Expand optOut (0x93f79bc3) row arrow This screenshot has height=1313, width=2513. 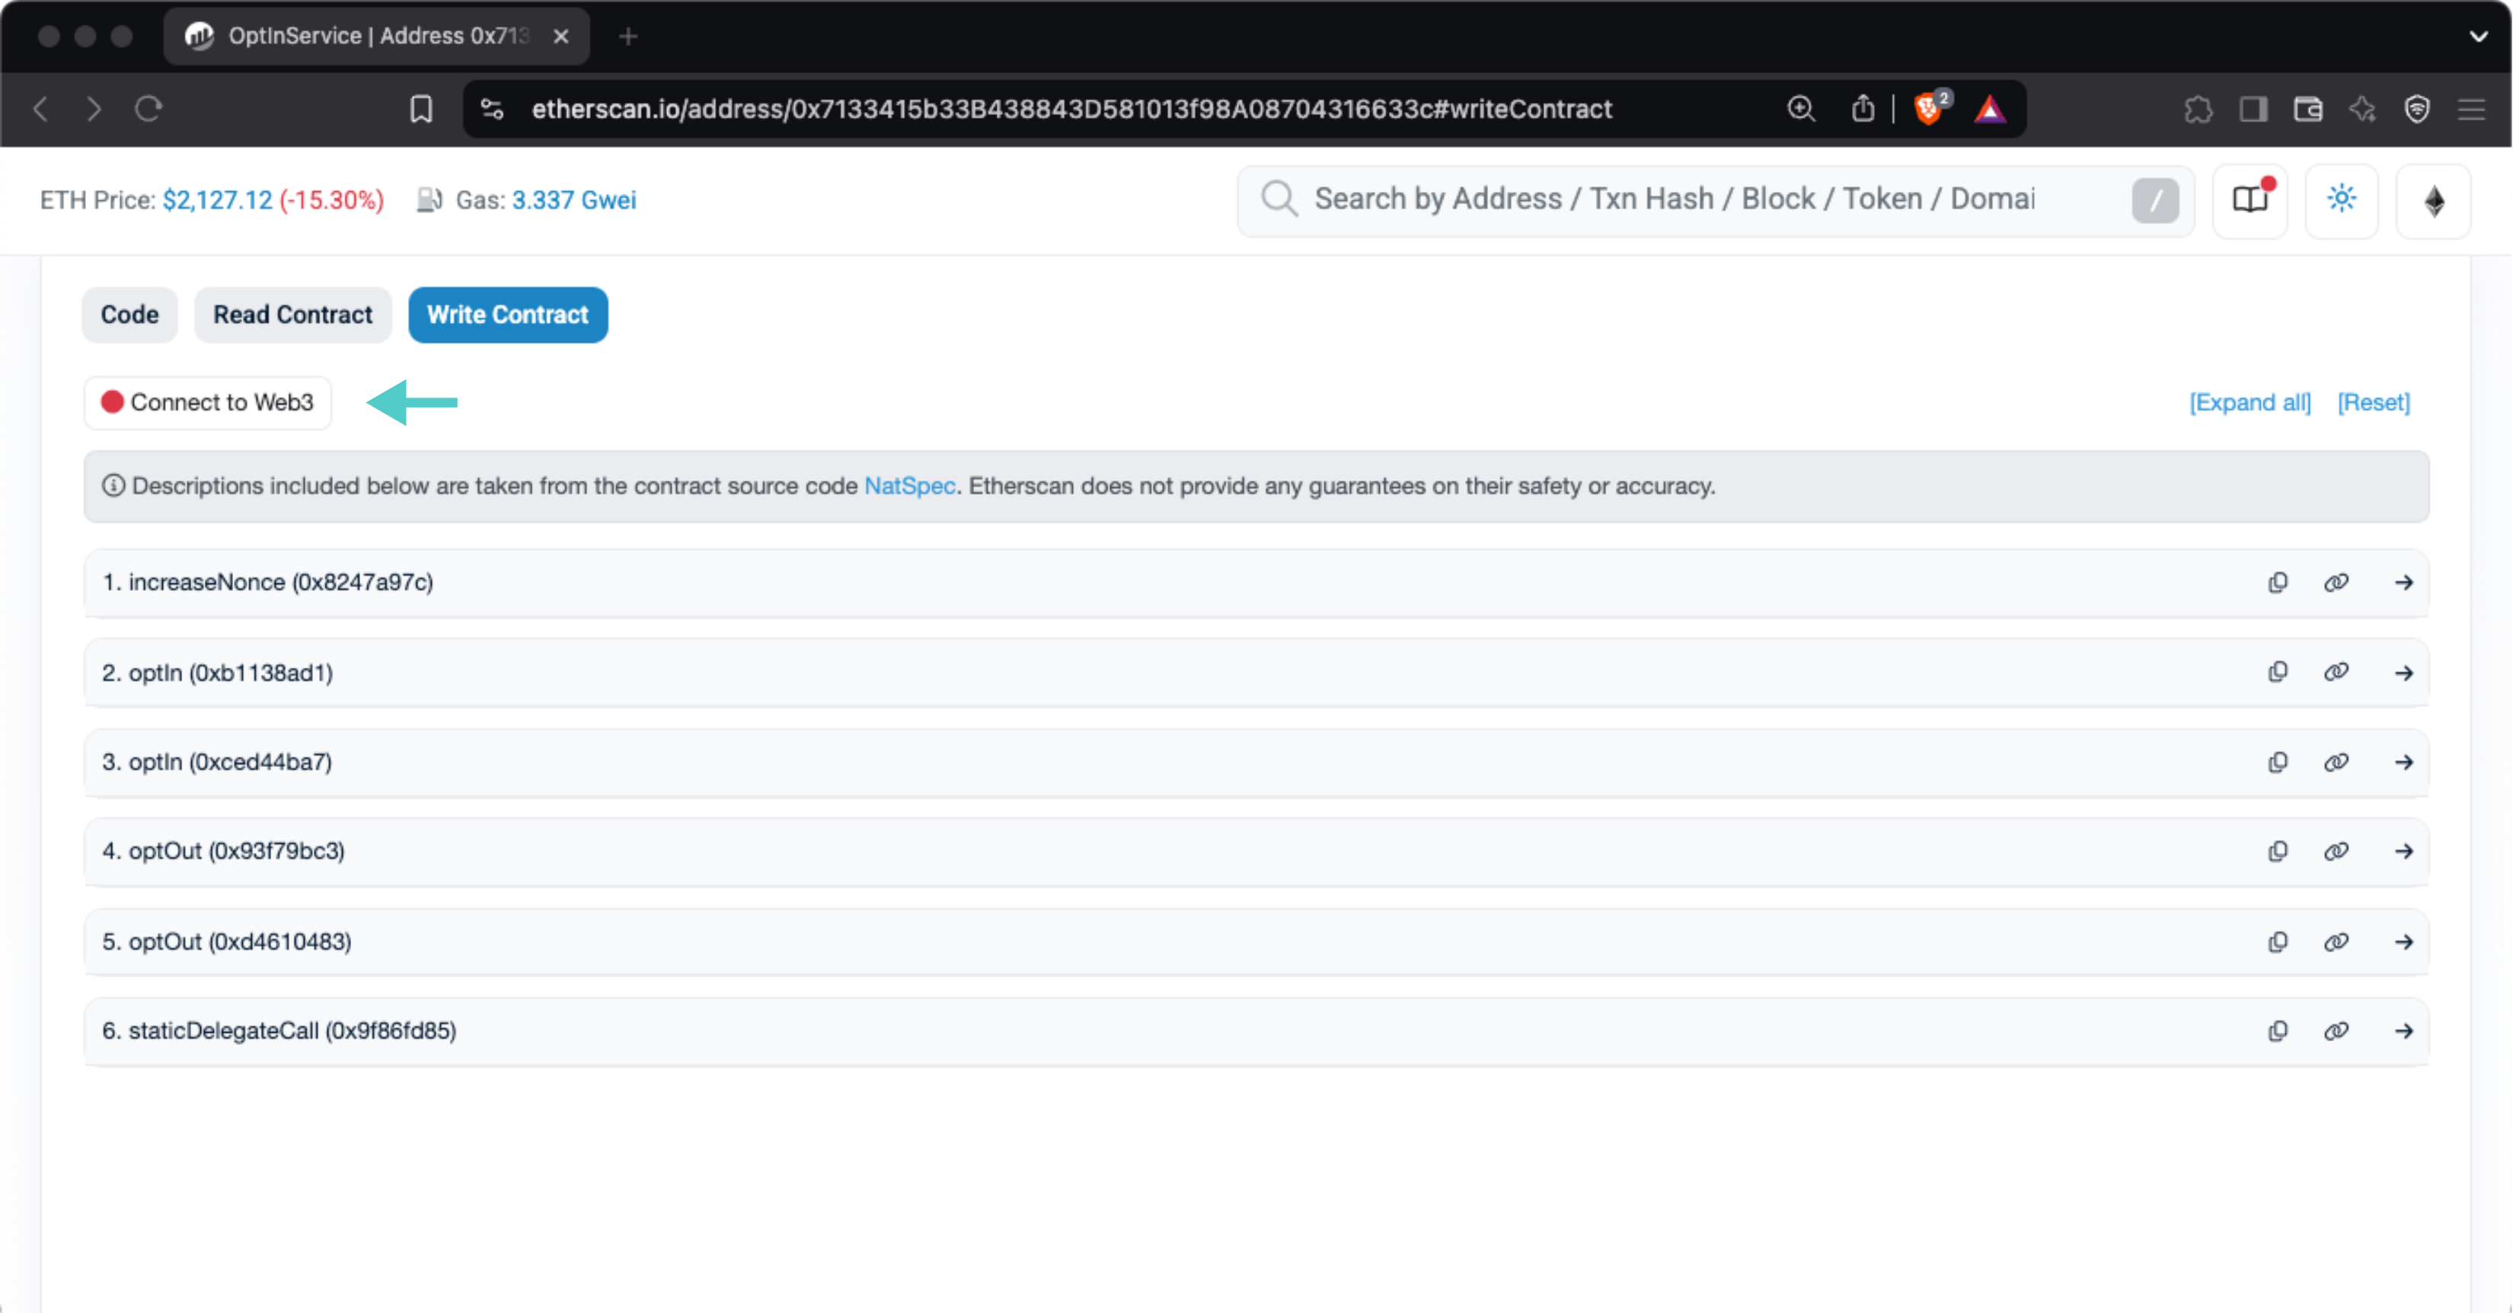click(x=2404, y=851)
